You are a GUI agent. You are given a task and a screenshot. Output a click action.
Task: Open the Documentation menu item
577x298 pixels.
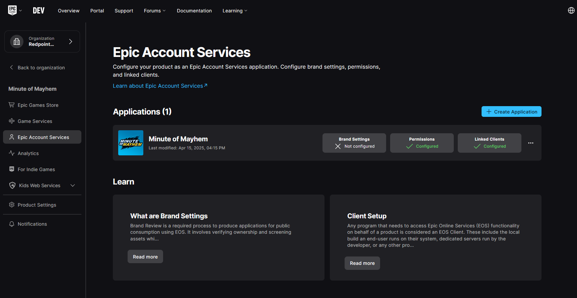pos(194,11)
